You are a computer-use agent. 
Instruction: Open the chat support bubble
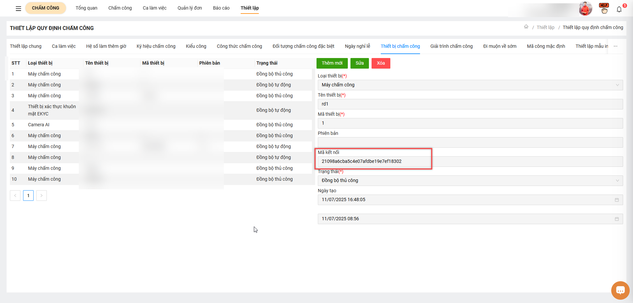point(620,290)
